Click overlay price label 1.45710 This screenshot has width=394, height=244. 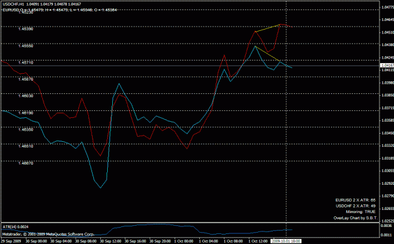26,62
